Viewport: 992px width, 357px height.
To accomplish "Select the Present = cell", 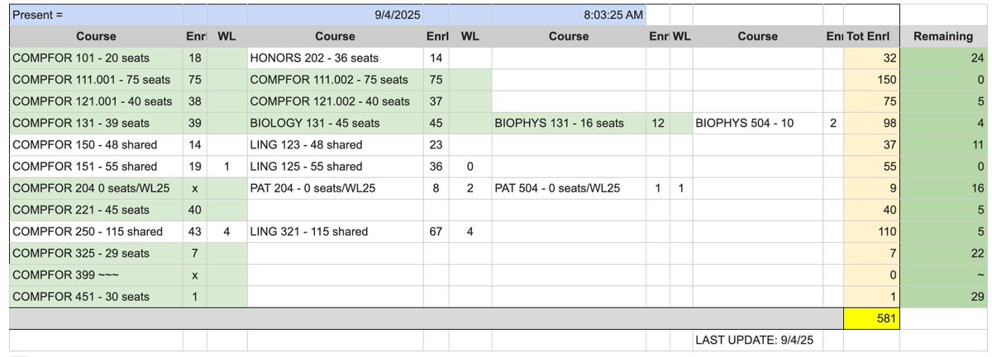I will point(96,16).
